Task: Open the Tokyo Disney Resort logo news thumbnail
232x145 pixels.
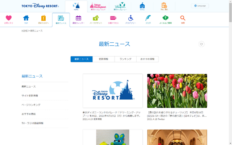Action: pos(113,91)
